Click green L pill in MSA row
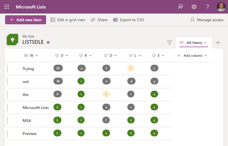The width and height of the screenshot is (228, 146). pos(57,120)
